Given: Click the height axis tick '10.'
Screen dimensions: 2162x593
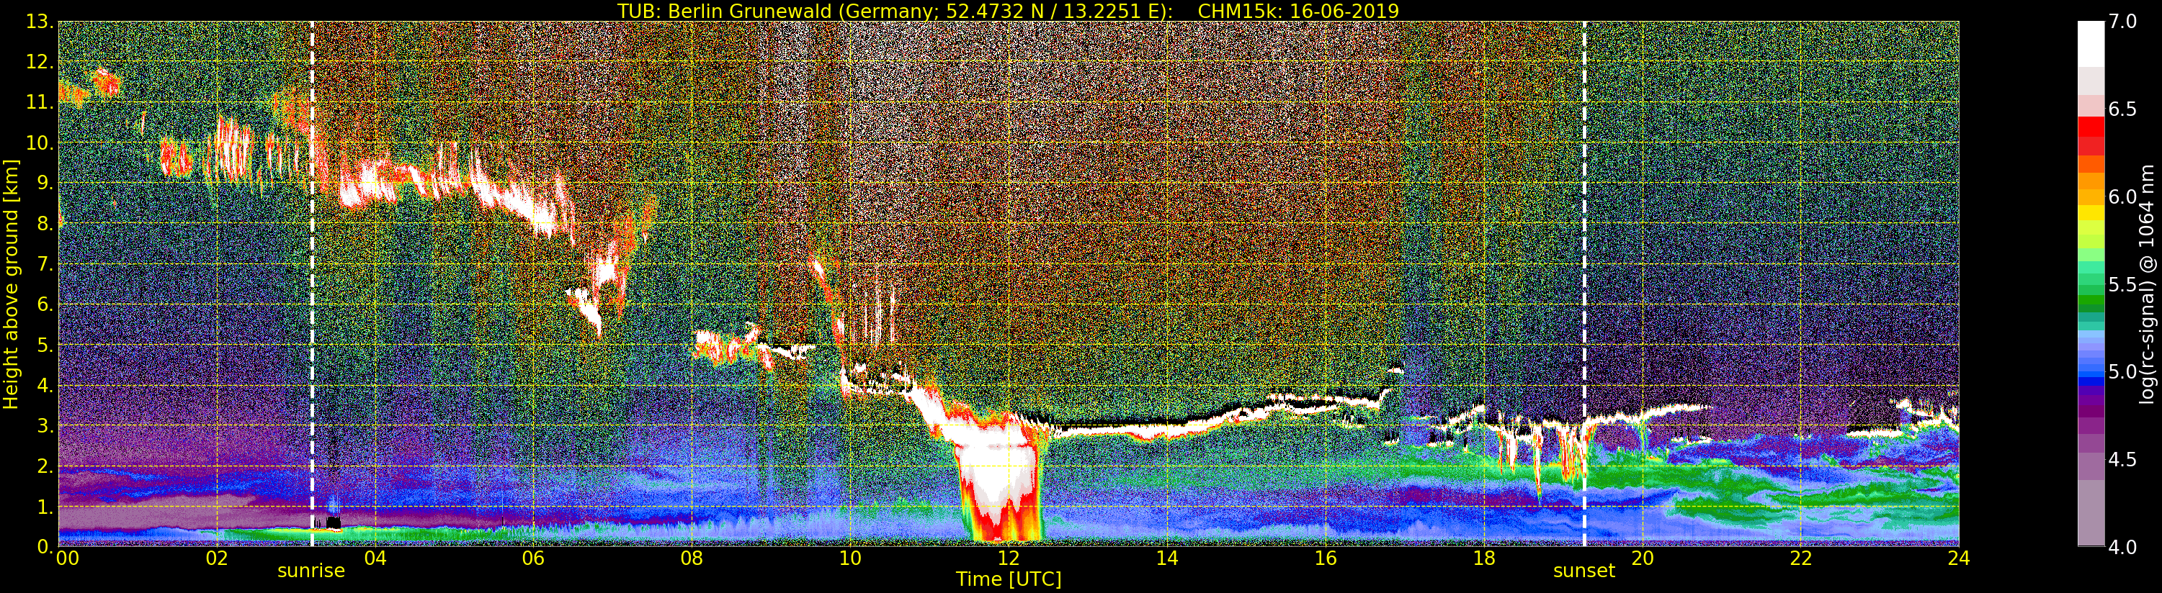Looking at the screenshot, I should [x=40, y=142].
